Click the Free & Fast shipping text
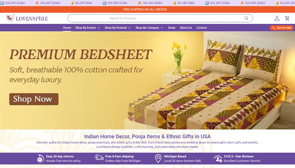This screenshot has height=168, width=295. click(x=119, y=157)
